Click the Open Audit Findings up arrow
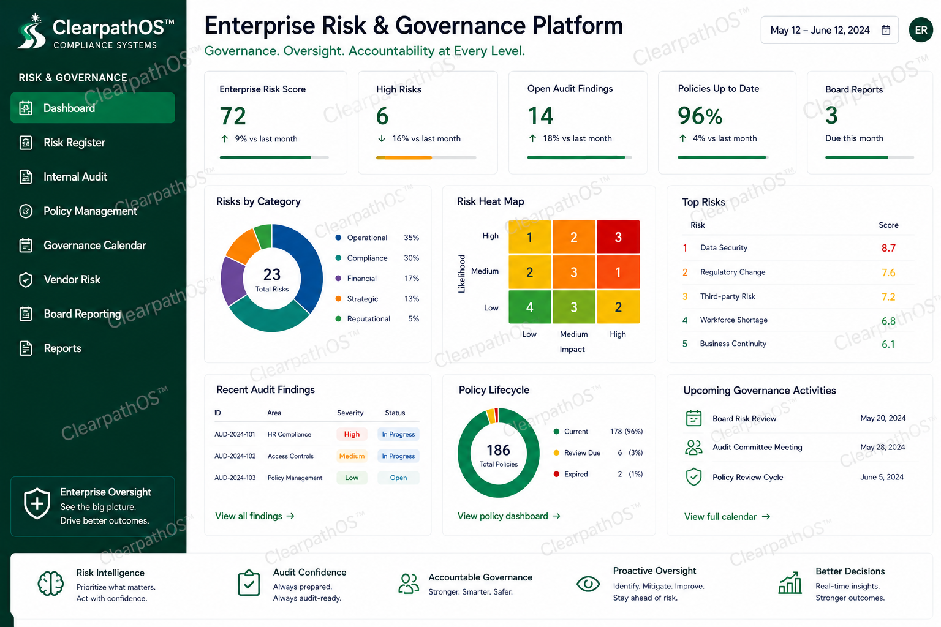The image size is (941, 627). [532, 138]
